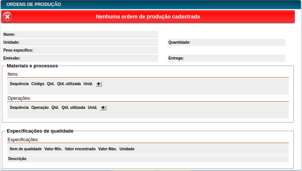Viewport: 302px width, 171px height.
Task: Add a new row in the Itens table
Action: coord(99,84)
